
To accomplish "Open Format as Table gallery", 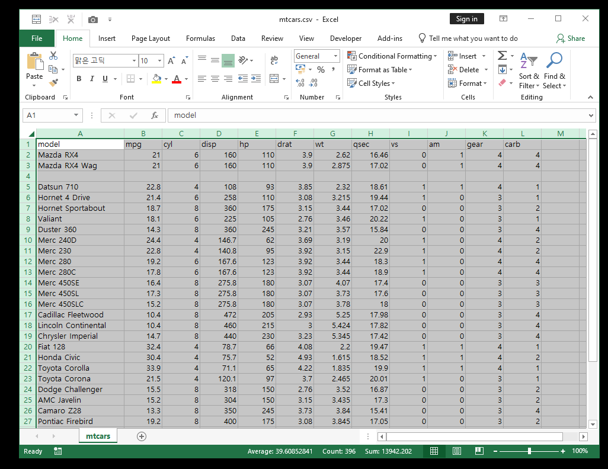I will point(380,70).
